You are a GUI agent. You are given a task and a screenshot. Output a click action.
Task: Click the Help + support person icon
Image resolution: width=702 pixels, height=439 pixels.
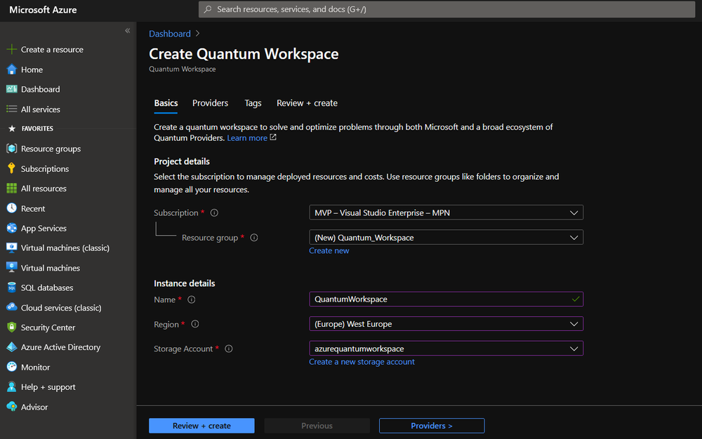[x=12, y=386]
